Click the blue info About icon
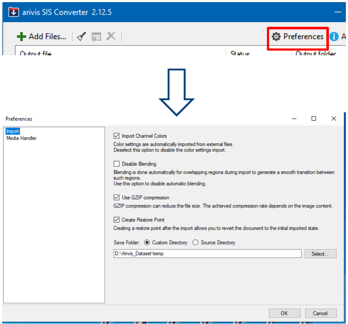 334,37
